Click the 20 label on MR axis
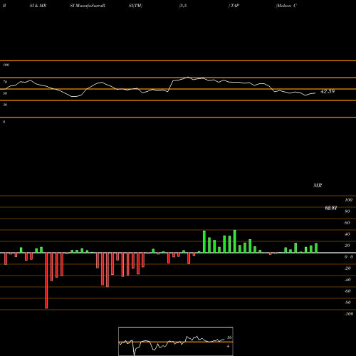 (347, 246)
